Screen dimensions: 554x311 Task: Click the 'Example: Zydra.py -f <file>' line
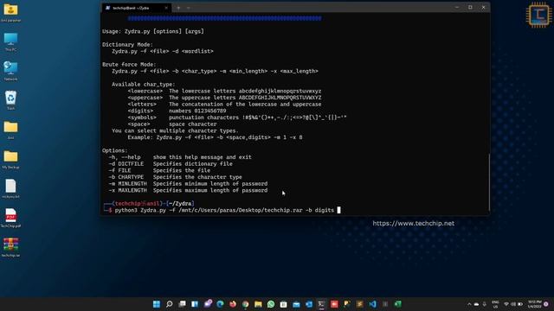215,137
